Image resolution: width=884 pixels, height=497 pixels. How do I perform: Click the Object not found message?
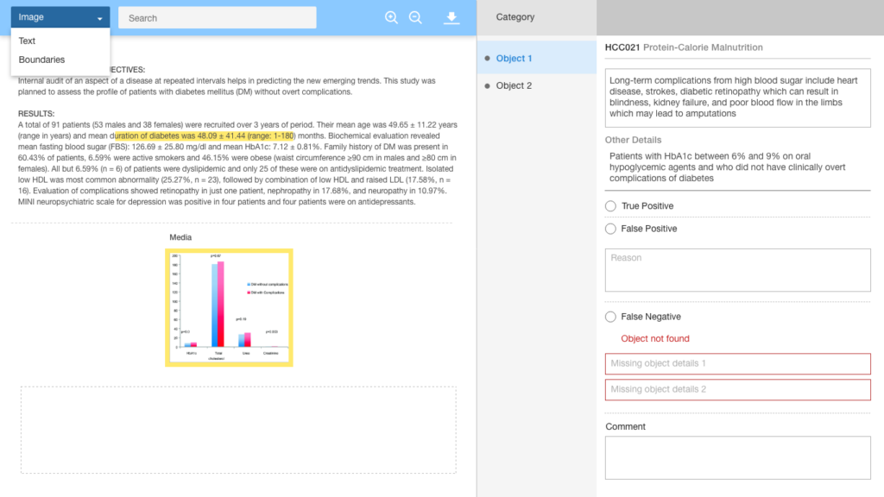(x=655, y=338)
